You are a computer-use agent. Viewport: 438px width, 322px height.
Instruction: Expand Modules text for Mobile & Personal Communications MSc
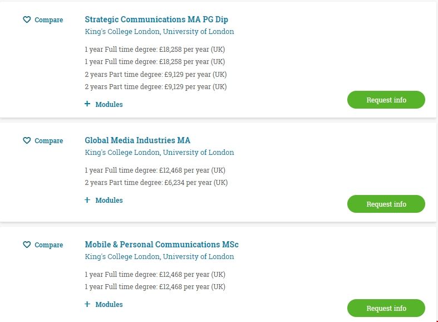(109, 304)
